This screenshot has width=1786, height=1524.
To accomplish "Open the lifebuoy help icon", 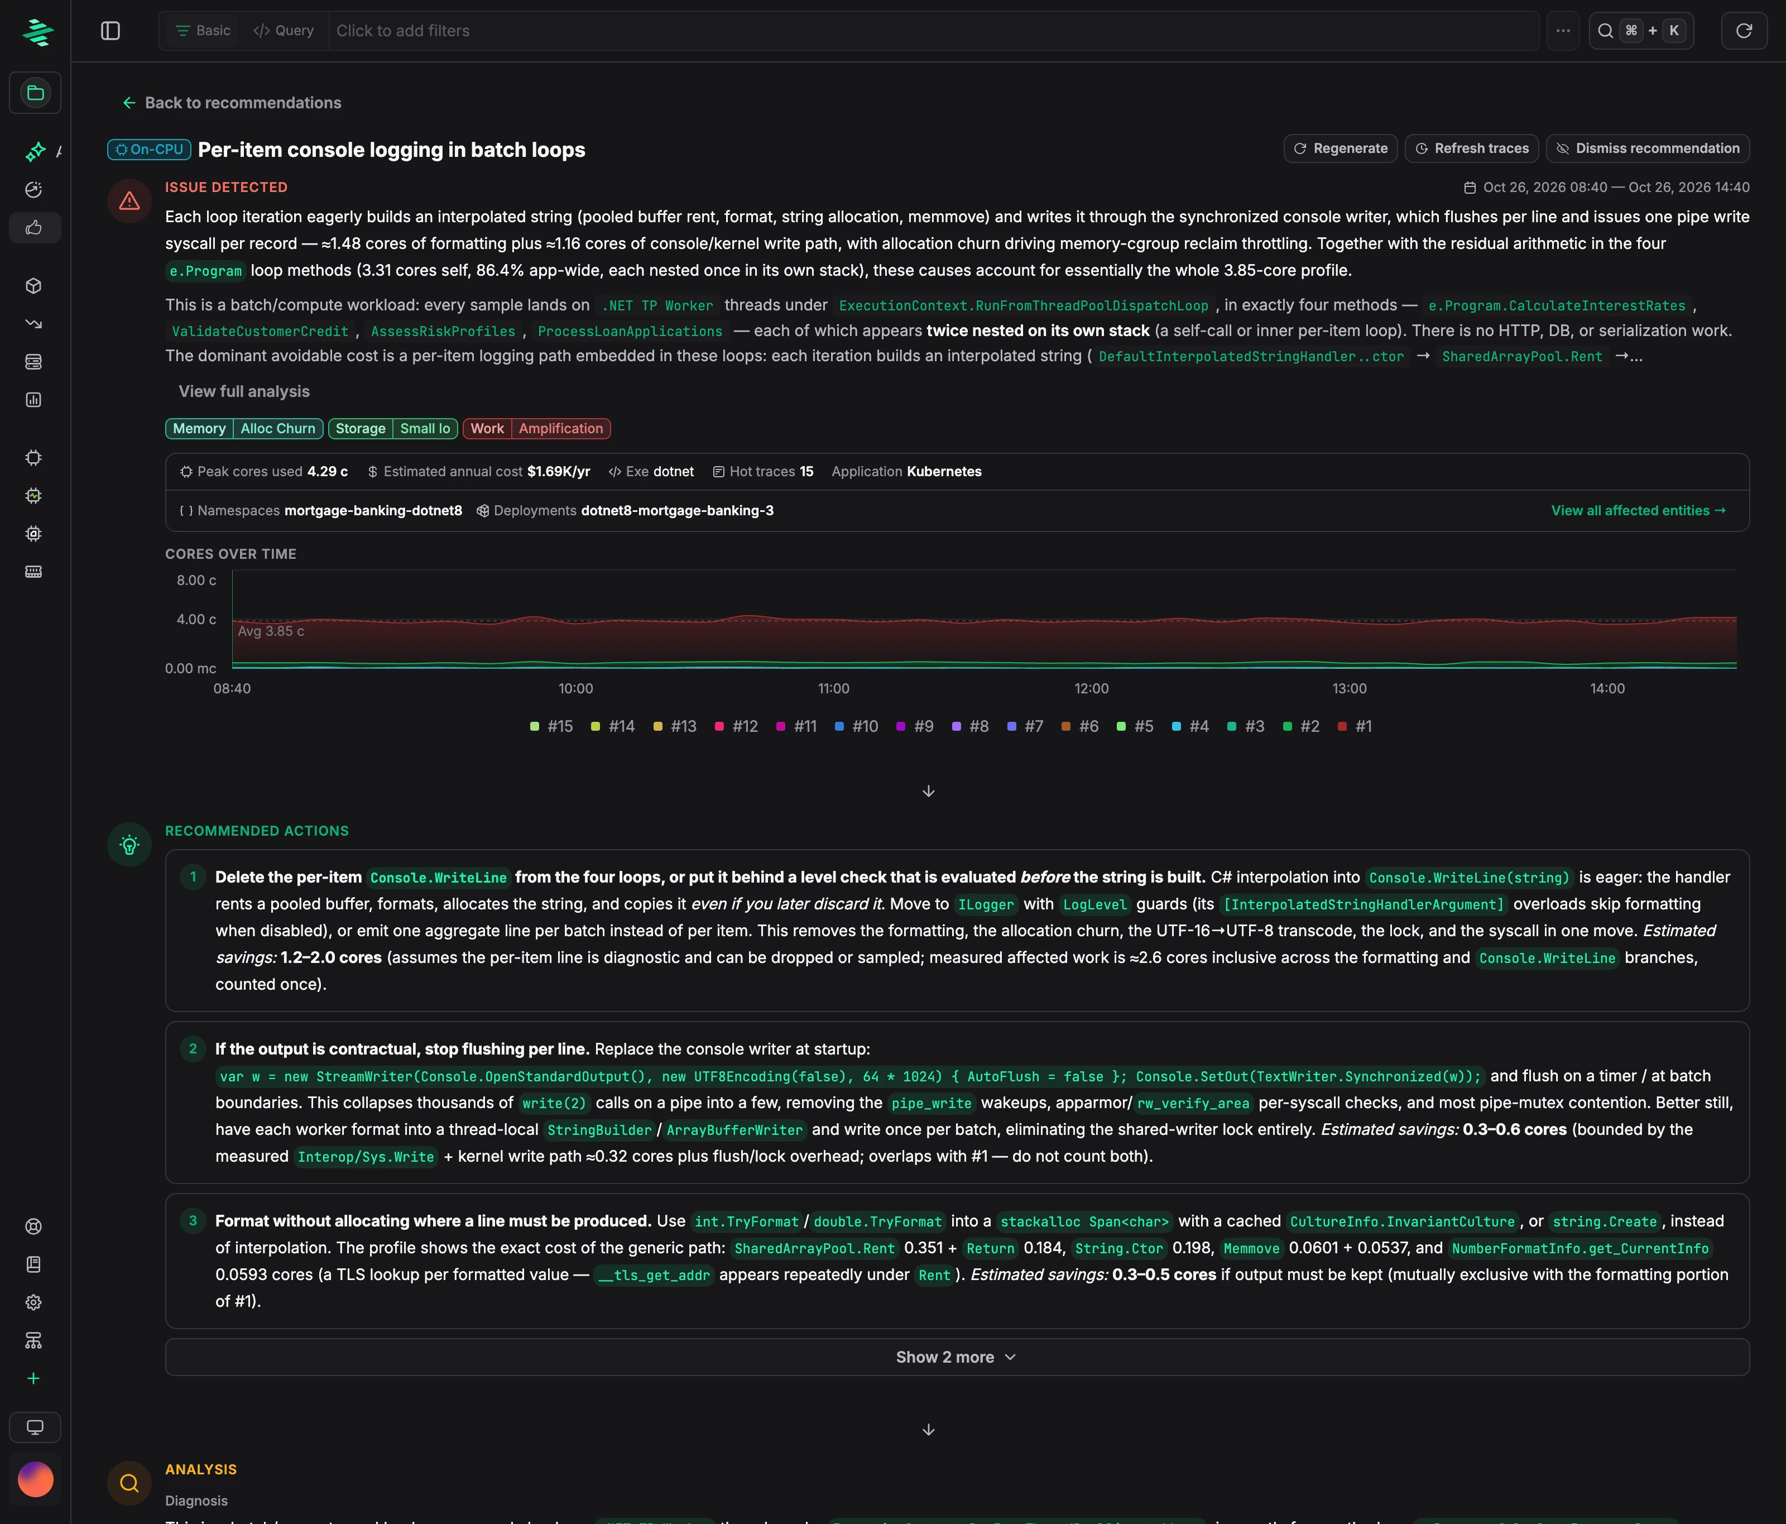I will pos(33,1226).
